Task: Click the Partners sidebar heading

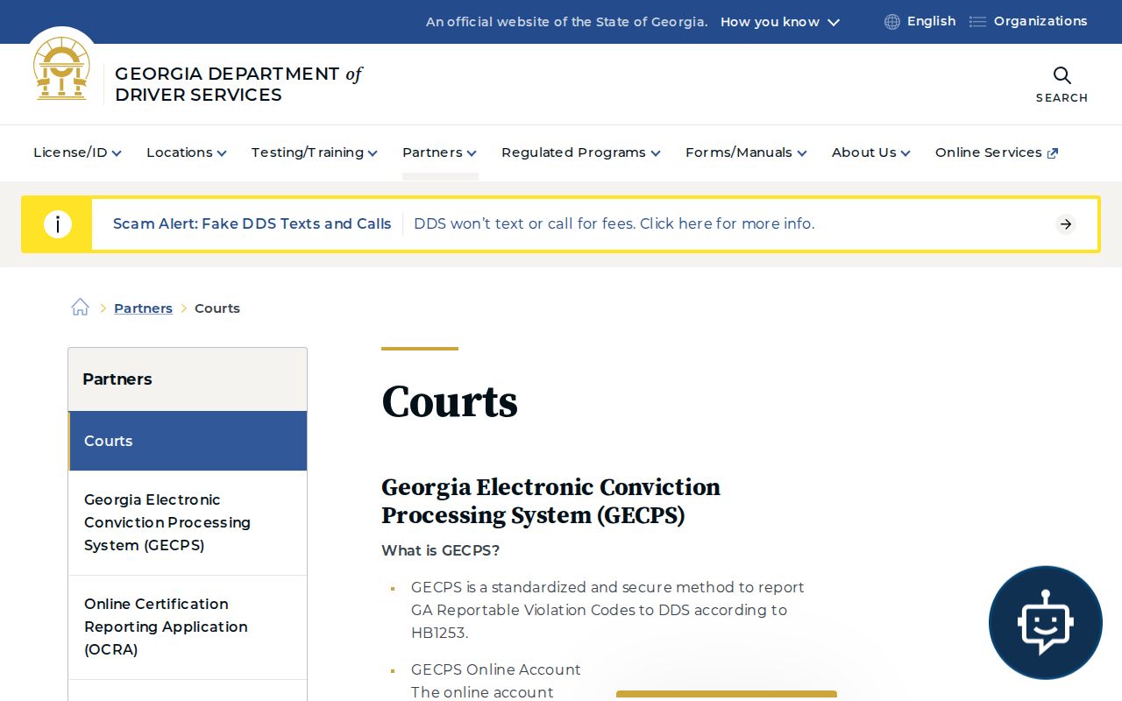Action: tap(117, 379)
